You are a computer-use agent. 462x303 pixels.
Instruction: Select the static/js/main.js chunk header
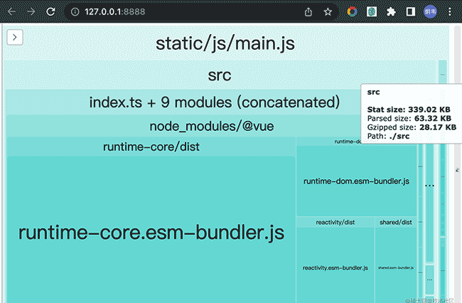(225, 43)
